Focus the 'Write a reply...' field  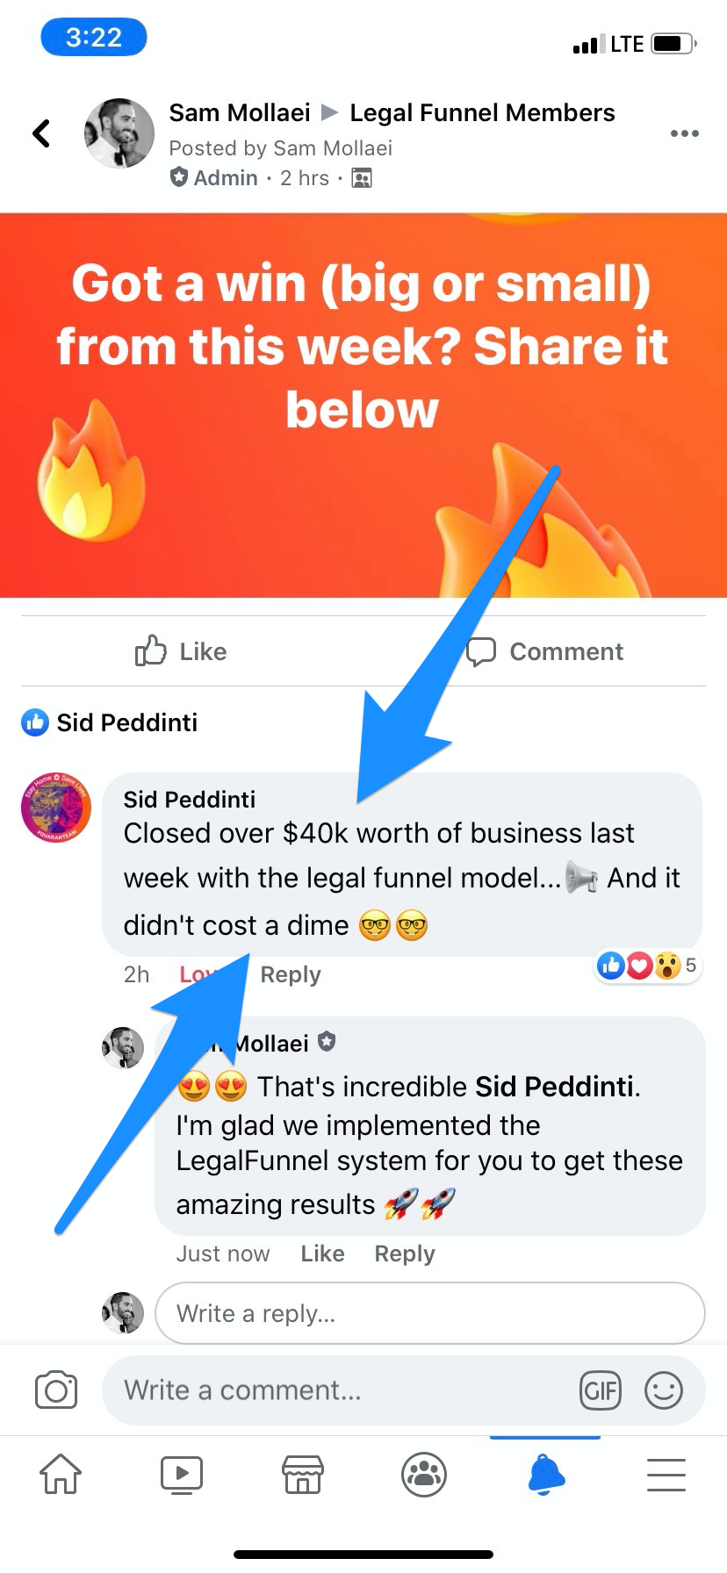click(x=430, y=1313)
